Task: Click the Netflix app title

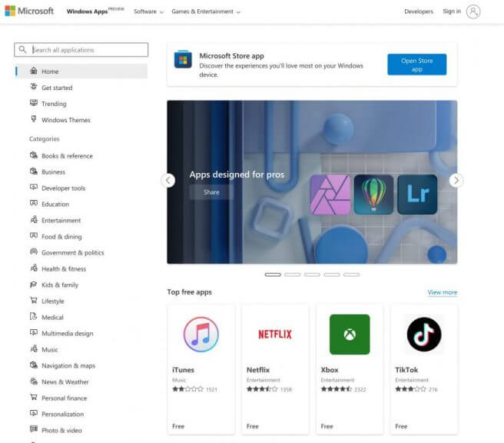Action: 258,370
